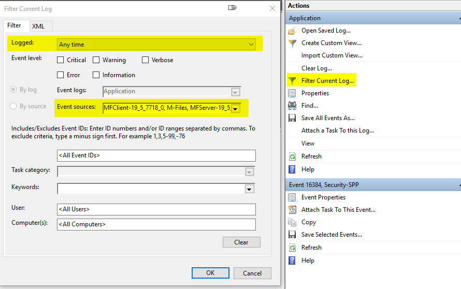Click the All Event IDs input field
Image resolution: width=461 pixels, height=289 pixels.
[x=156, y=155]
